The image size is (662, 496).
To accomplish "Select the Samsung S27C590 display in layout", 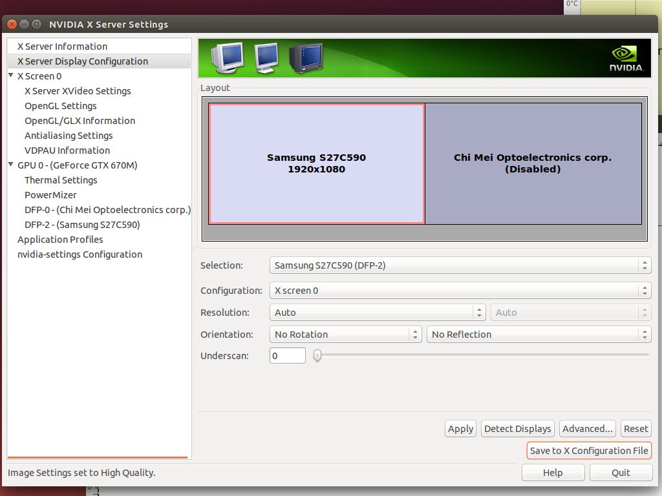I will tap(317, 163).
